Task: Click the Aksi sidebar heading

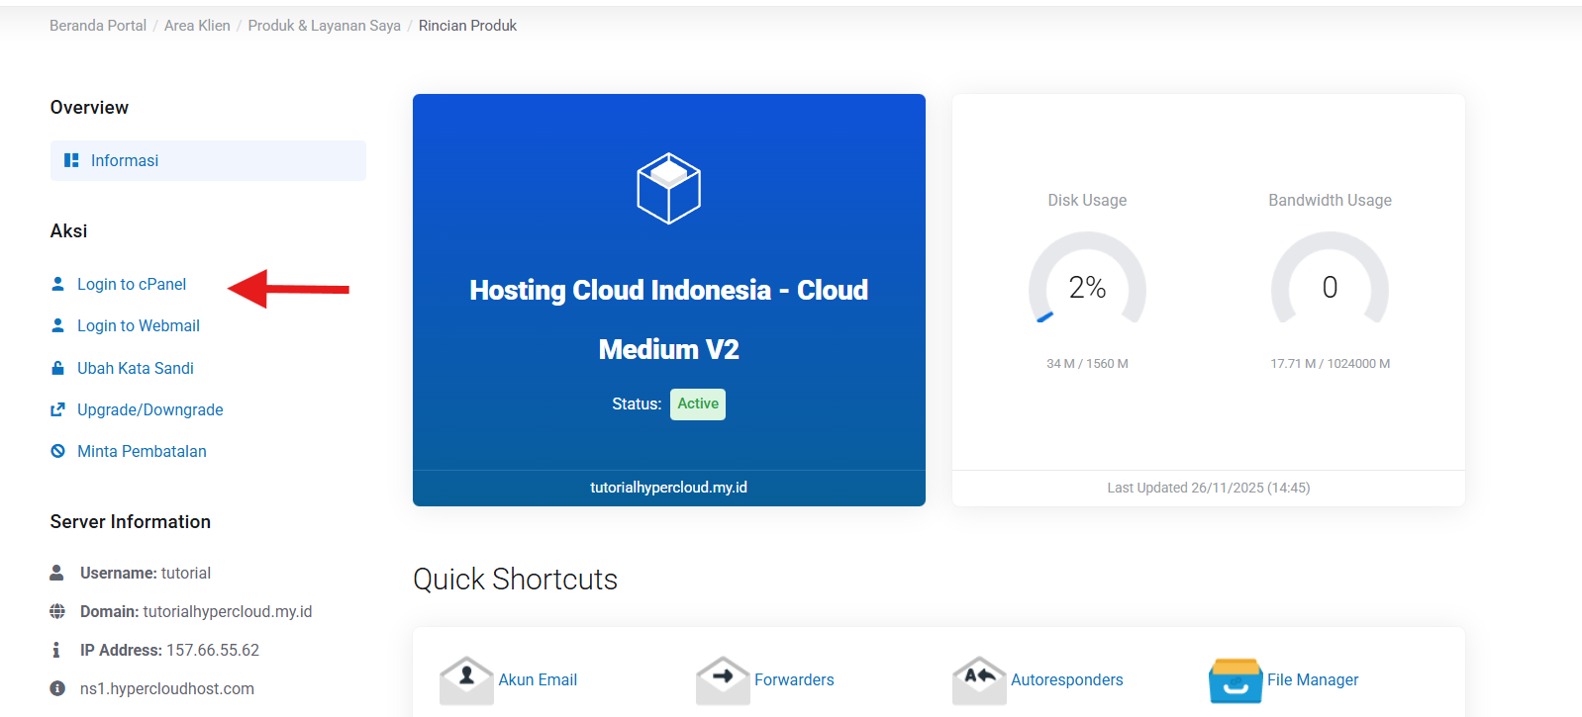Action: pyautogui.click(x=68, y=231)
